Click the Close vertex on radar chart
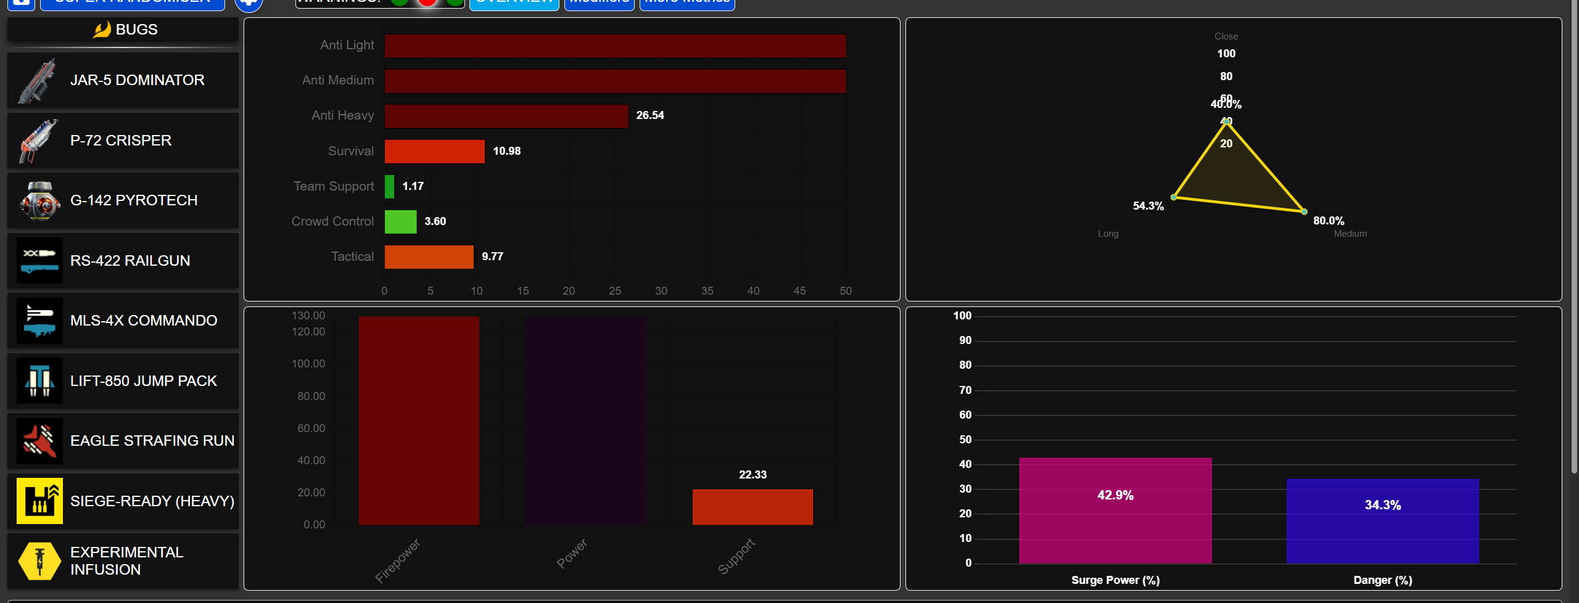Screen dimensions: 1579x603 1227,121
